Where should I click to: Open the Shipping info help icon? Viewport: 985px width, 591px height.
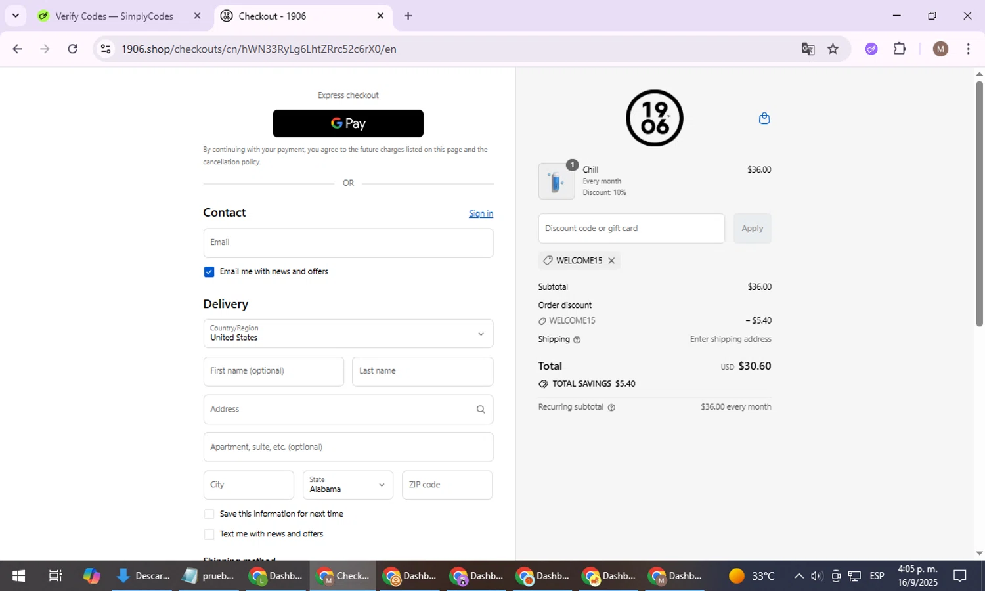pos(577,340)
